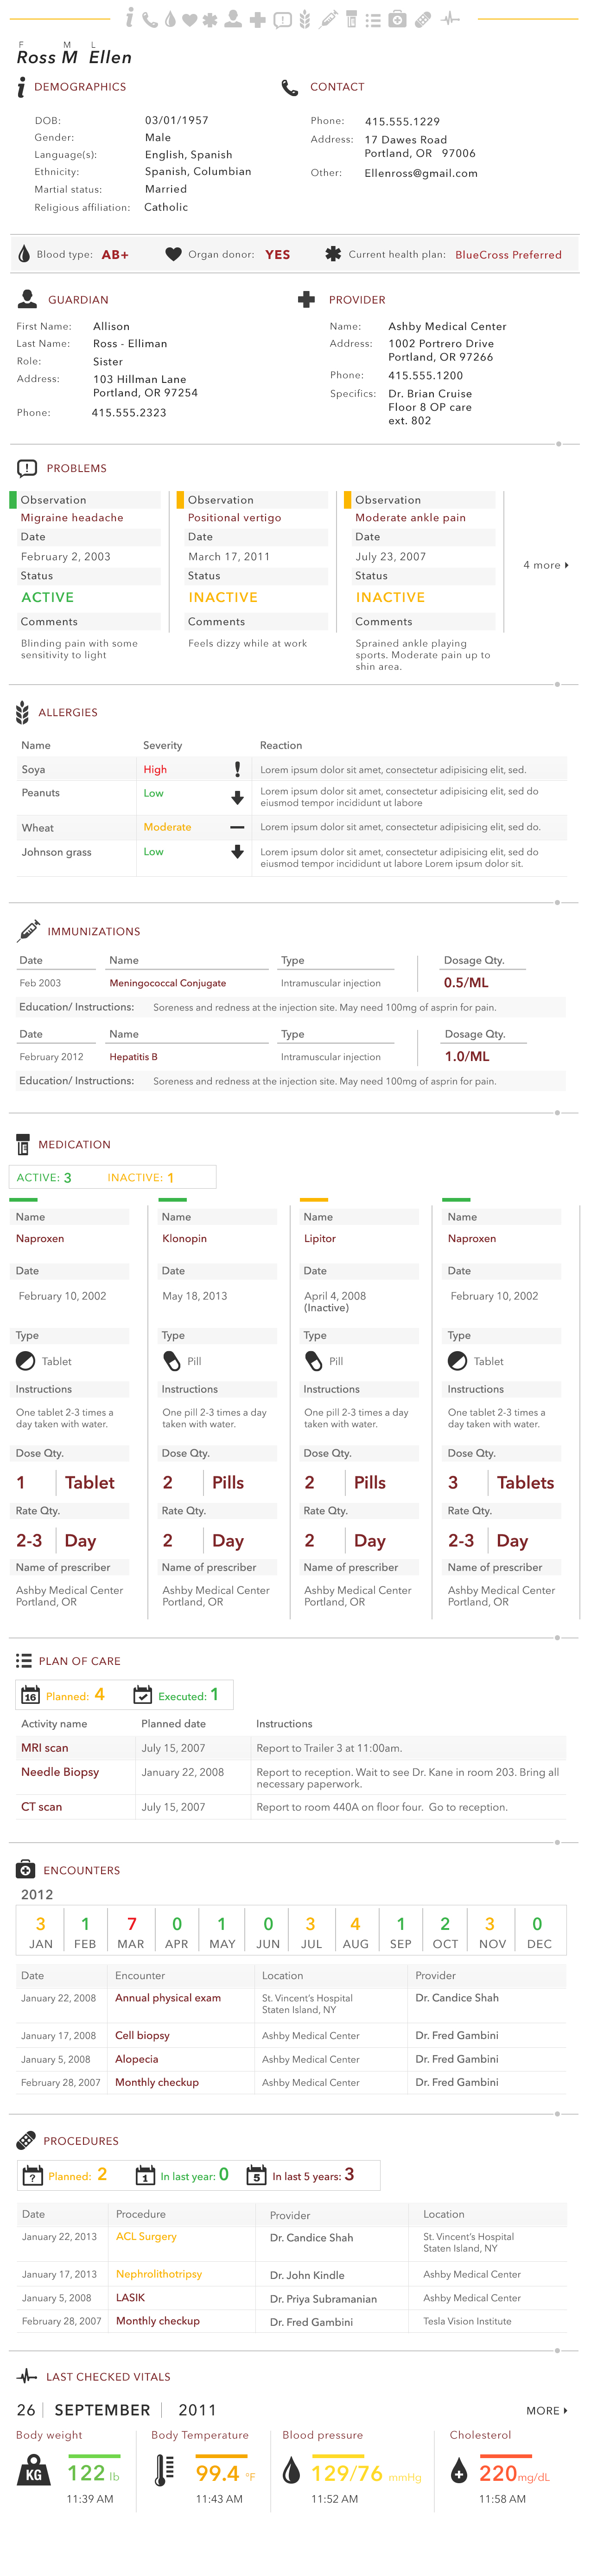Click the Meningococcal Conjugate immunization name

click(168, 983)
